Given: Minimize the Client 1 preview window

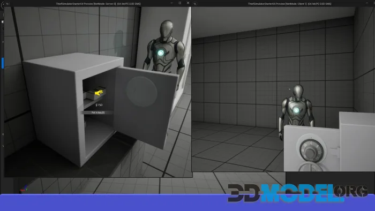Looking at the screenshot, I should point(367,3).
